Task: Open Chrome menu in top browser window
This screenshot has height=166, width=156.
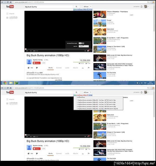Action: [x=153, y=2]
